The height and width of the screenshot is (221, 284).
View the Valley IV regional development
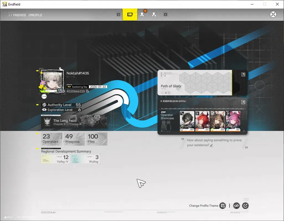(55, 159)
